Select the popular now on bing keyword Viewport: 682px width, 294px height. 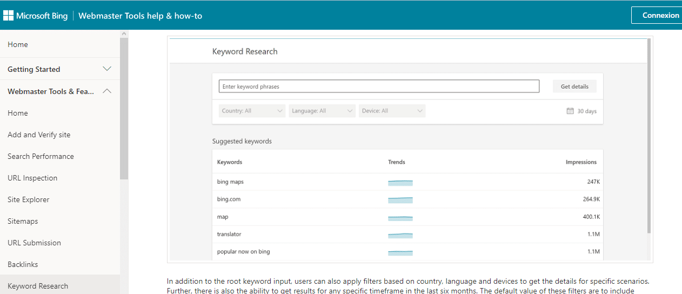[244, 251]
